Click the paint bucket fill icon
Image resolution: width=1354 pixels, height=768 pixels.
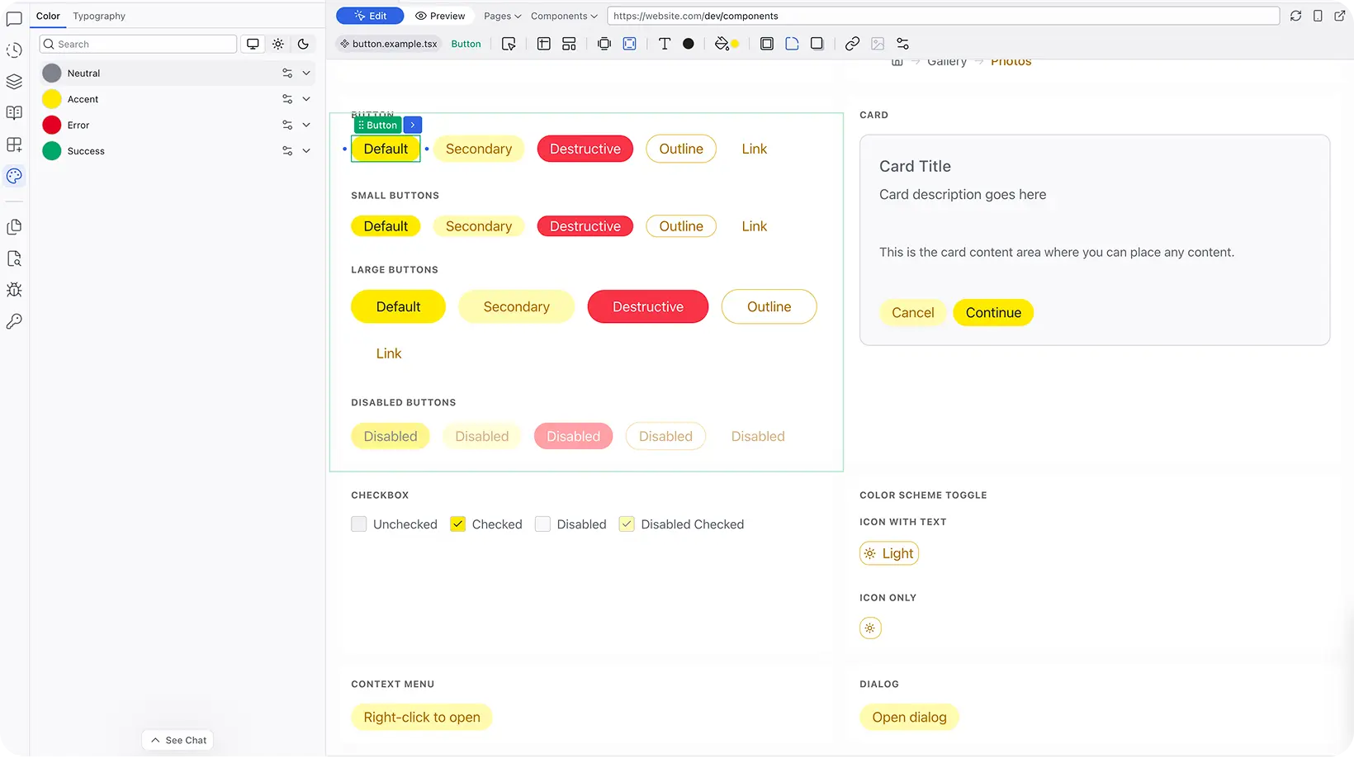722,44
